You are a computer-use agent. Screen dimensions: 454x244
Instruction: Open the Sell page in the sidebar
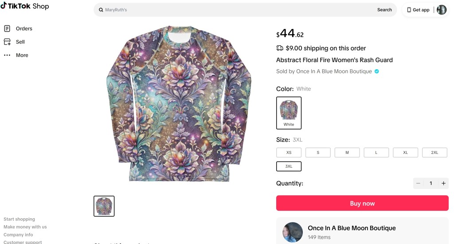[20, 42]
